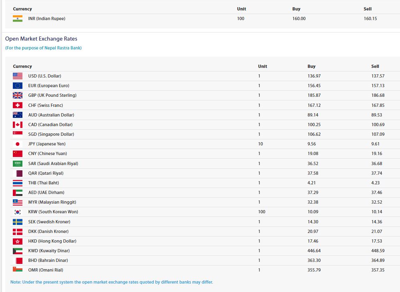Click the South Korean flag icon
This screenshot has height=292, width=400.
click(x=18, y=212)
